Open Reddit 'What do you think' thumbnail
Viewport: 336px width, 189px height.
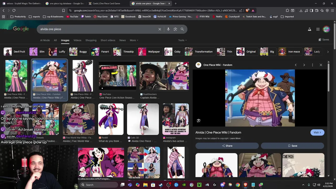tap(111, 119)
